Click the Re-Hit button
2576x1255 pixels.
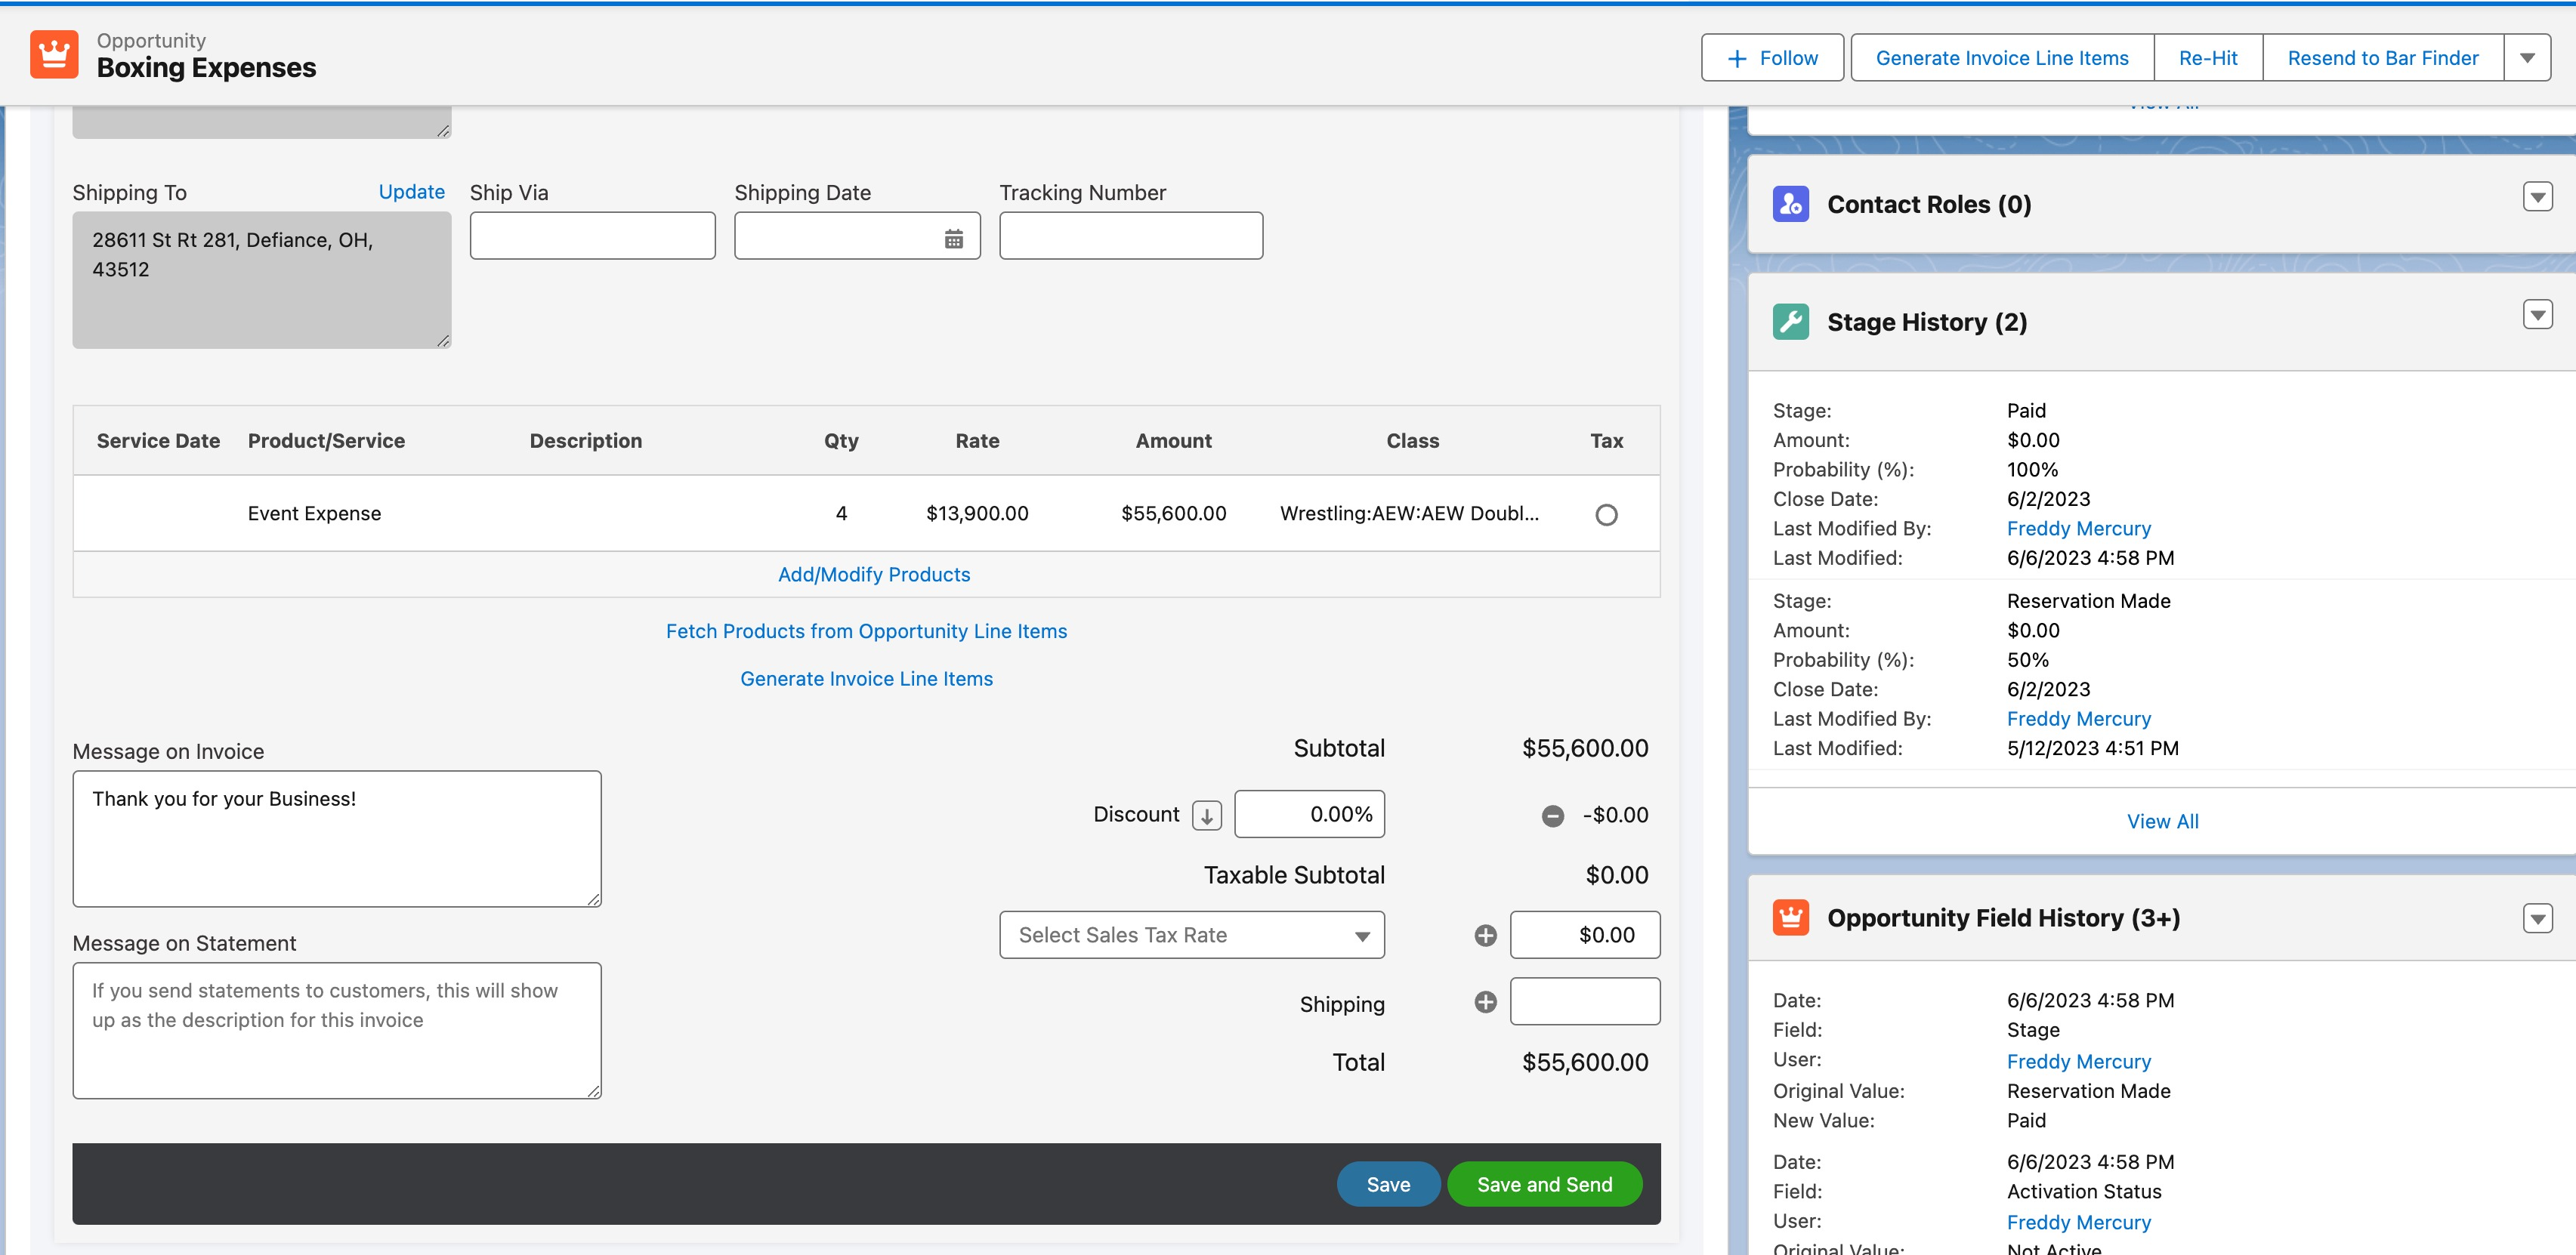pyautogui.click(x=2207, y=57)
